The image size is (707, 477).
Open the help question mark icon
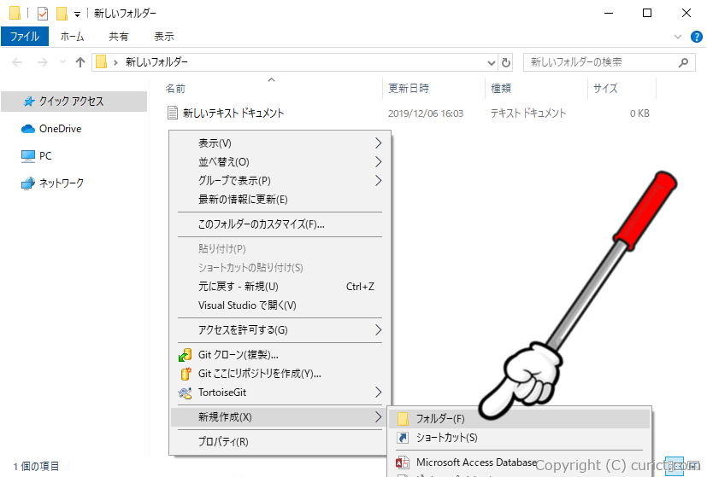[x=697, y=37]
